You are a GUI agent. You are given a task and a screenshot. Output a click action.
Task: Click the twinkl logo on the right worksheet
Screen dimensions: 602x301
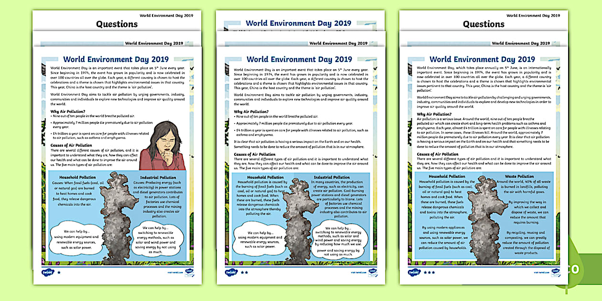[414, 271]
